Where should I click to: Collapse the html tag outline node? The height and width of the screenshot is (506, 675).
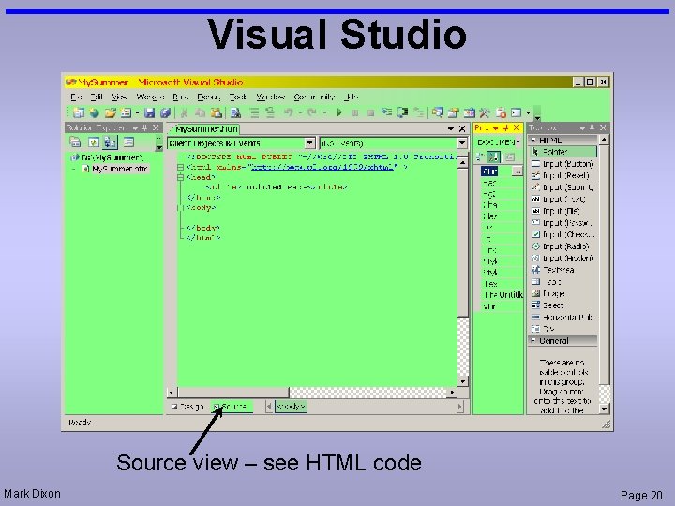click(x=181, y=167)
